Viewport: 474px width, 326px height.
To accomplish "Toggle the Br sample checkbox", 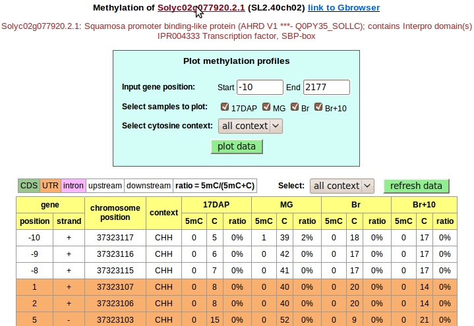I will (295, 107).
